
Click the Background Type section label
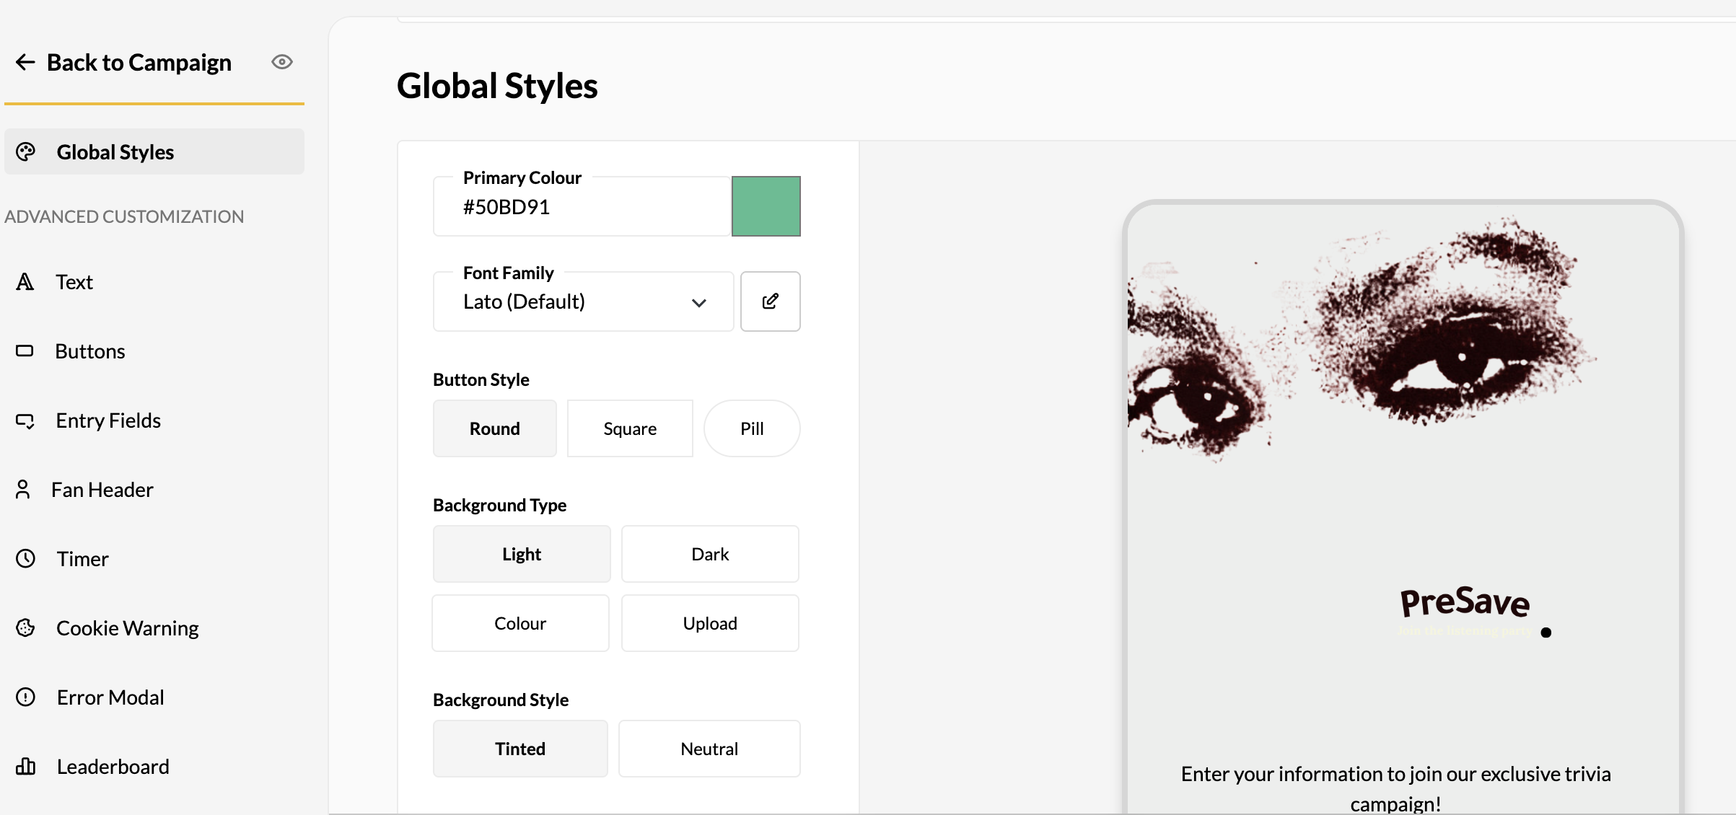coord(499,505)
